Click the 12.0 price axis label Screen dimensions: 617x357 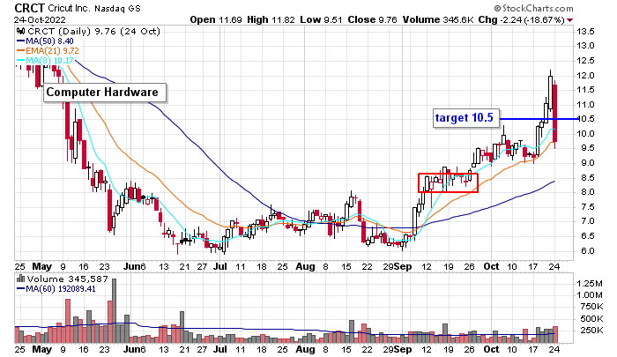click(585, 76)
